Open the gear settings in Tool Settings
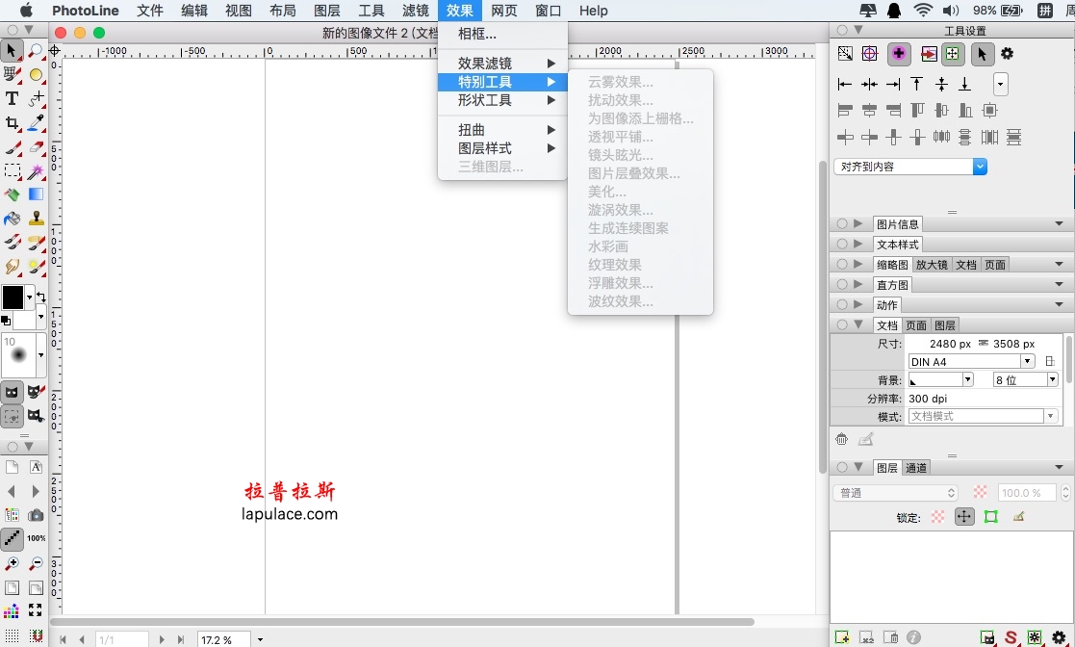1075x647 pixels. tap(1007, 54)
